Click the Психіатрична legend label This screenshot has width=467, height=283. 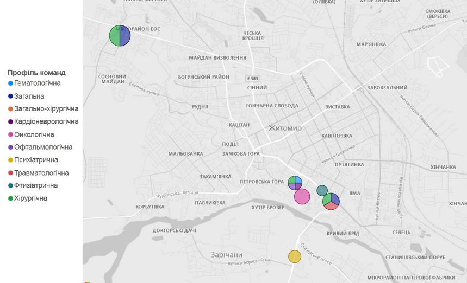point(36,160)
